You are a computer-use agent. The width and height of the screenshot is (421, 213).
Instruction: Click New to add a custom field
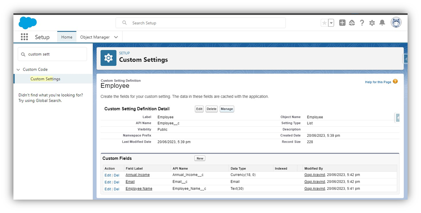[x=200, y=158]
